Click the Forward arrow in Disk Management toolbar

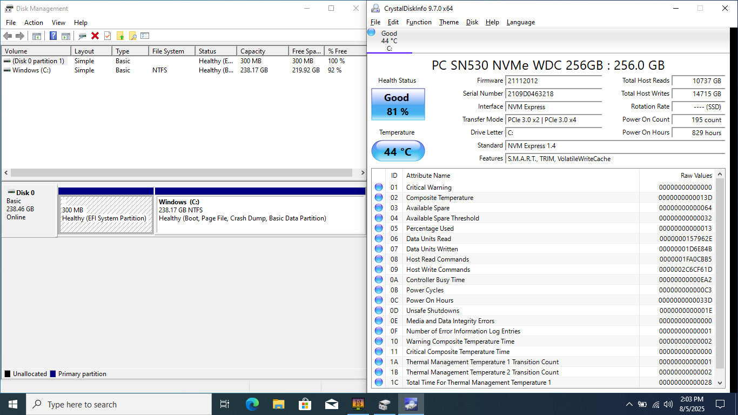pos(20,36)
